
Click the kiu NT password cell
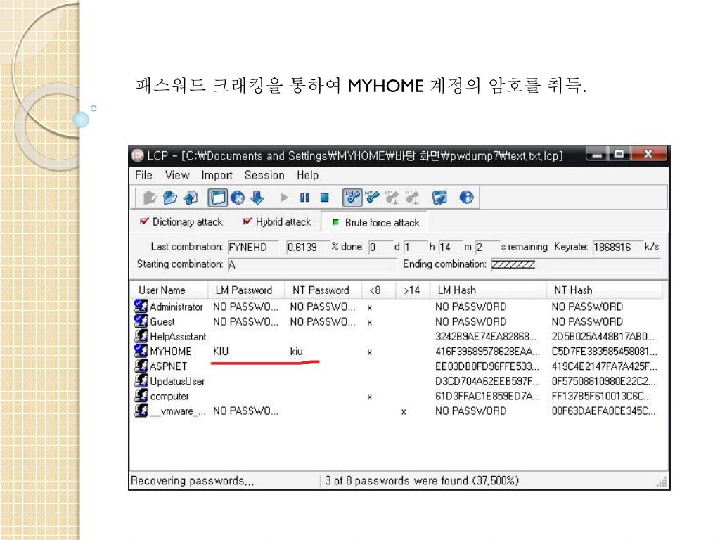point(297,352)
